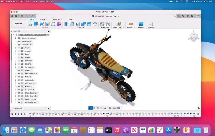The image size is (215, 136).
Task: Open a new design tab with plus button
Action: click(179, 16)
